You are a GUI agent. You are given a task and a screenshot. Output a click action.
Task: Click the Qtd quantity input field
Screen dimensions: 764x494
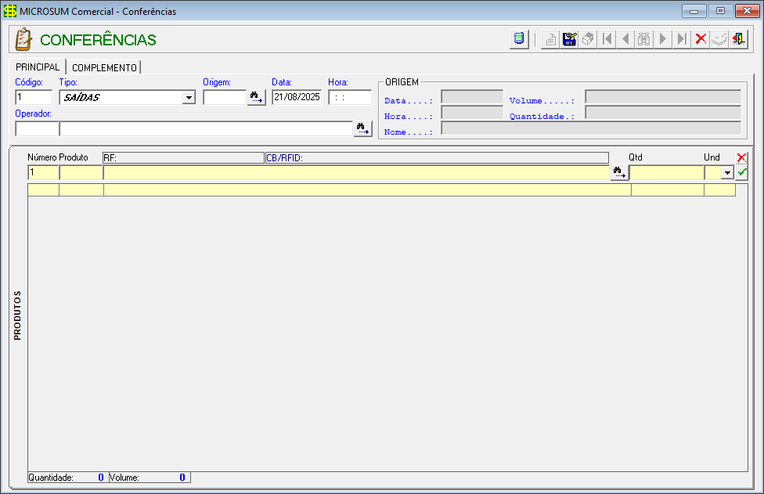[x=667, y=173]
